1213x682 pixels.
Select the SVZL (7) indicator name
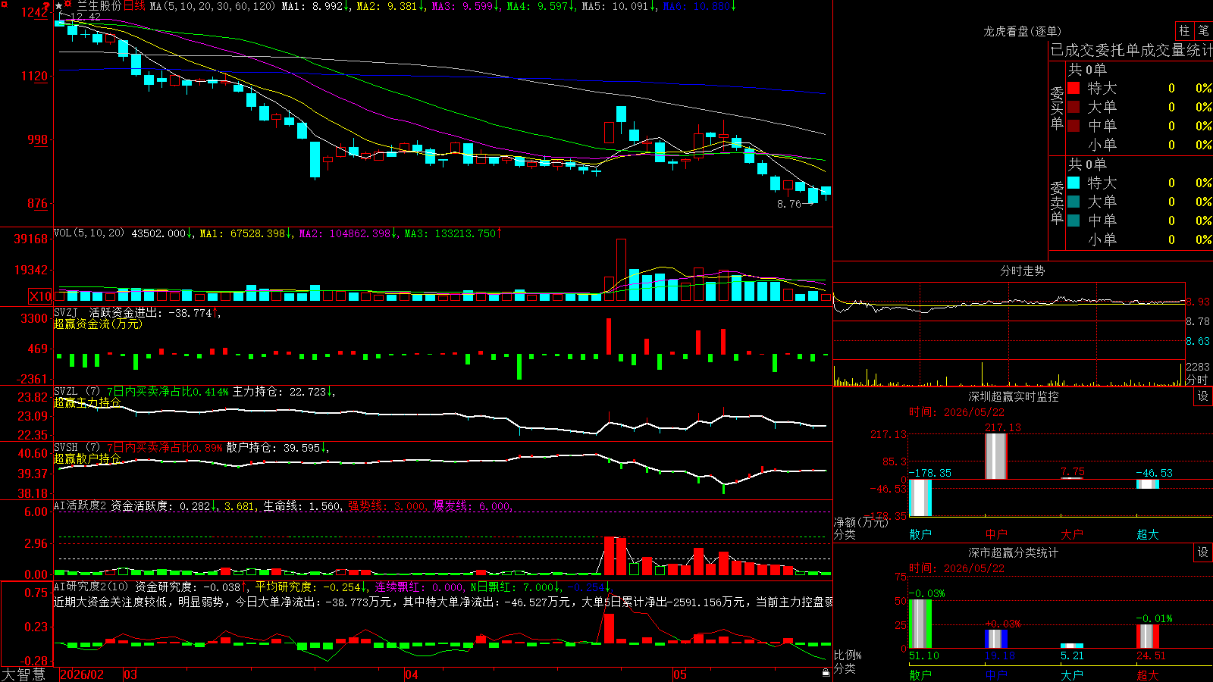pyautogui.click(x=77, y=391)
